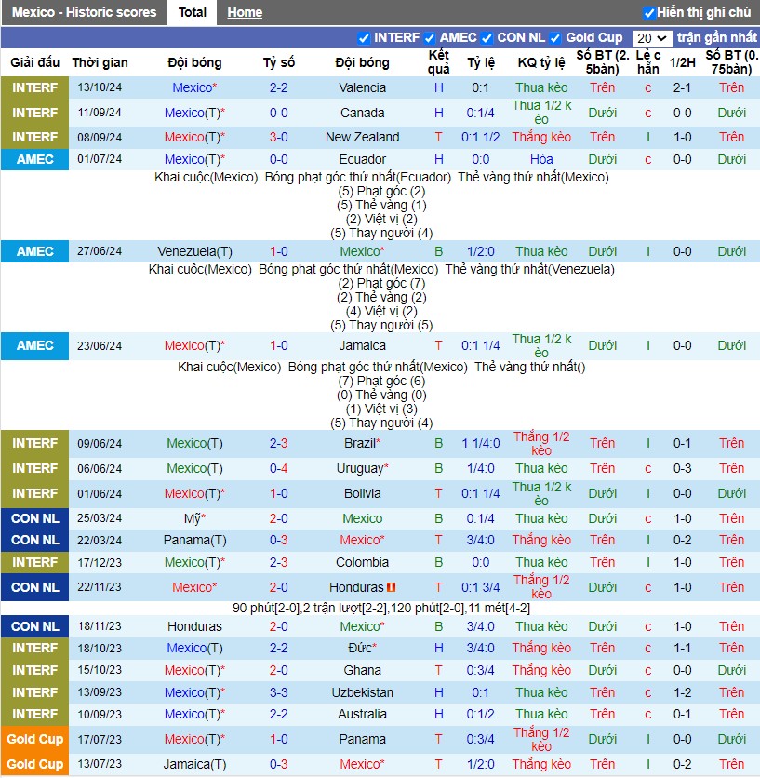Open the 20 recent matches dropdown
This screenshot has width=760, height=778.
click(x=652, y=38)
